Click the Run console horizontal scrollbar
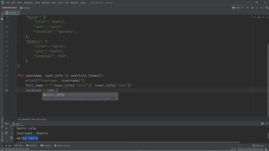The image size is (269, 151). point(128,142)
